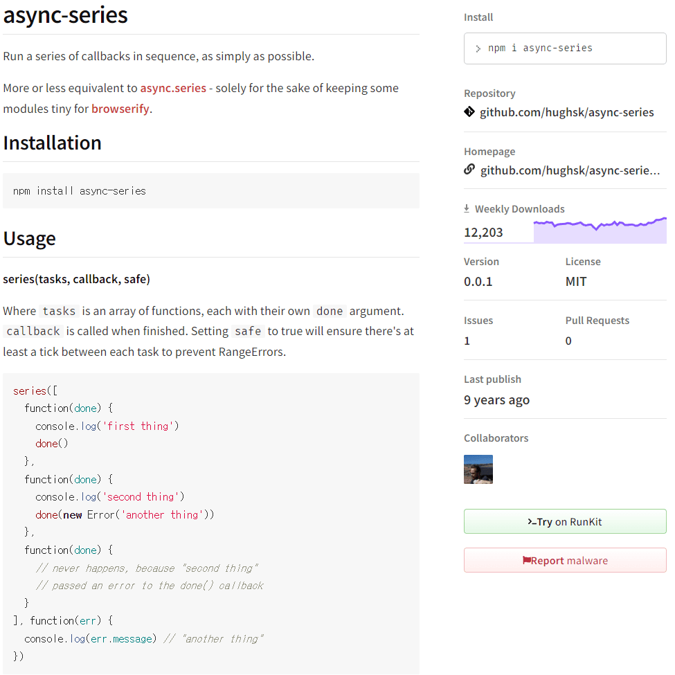Select the inline 'done' code word

[330, 311]
